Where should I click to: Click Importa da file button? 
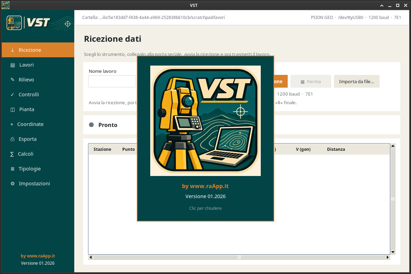(x=356, y=81)
